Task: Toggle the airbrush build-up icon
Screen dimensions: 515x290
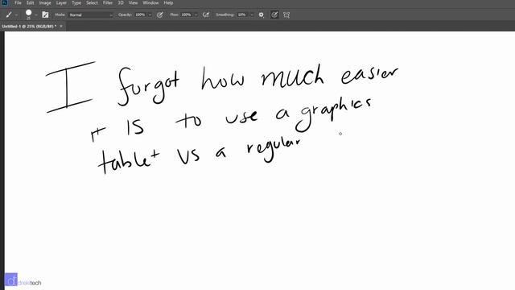Action: [206, 14]
